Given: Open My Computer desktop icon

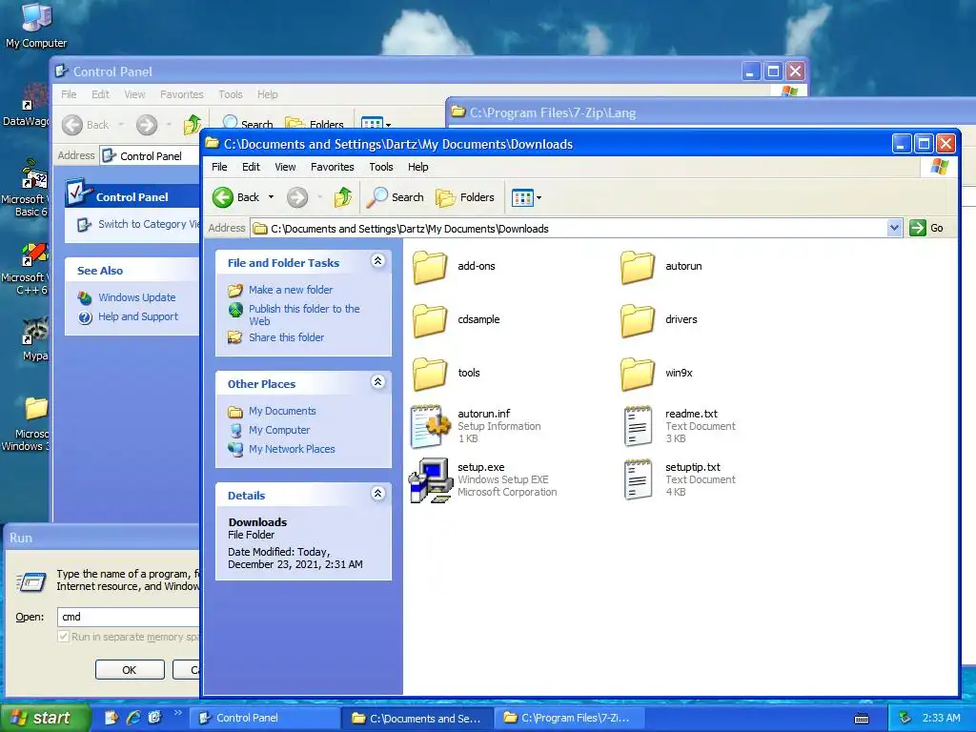Looking at the screenshot, I should tap(36, 25).
